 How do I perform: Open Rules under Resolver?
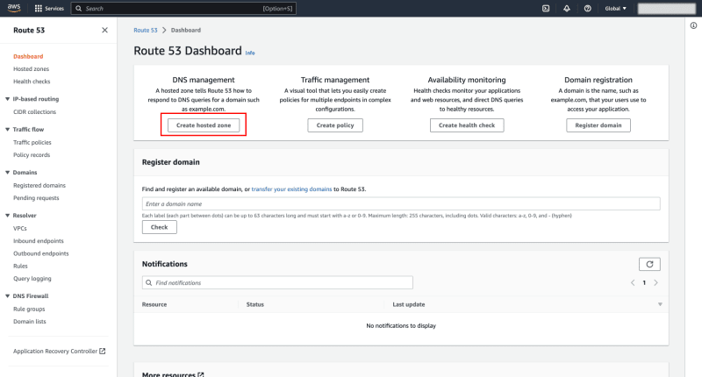20,266
